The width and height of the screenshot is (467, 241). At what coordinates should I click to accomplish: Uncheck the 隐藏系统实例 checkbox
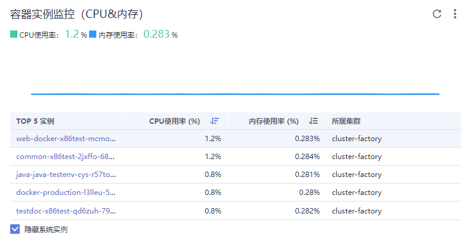[15, 229]
